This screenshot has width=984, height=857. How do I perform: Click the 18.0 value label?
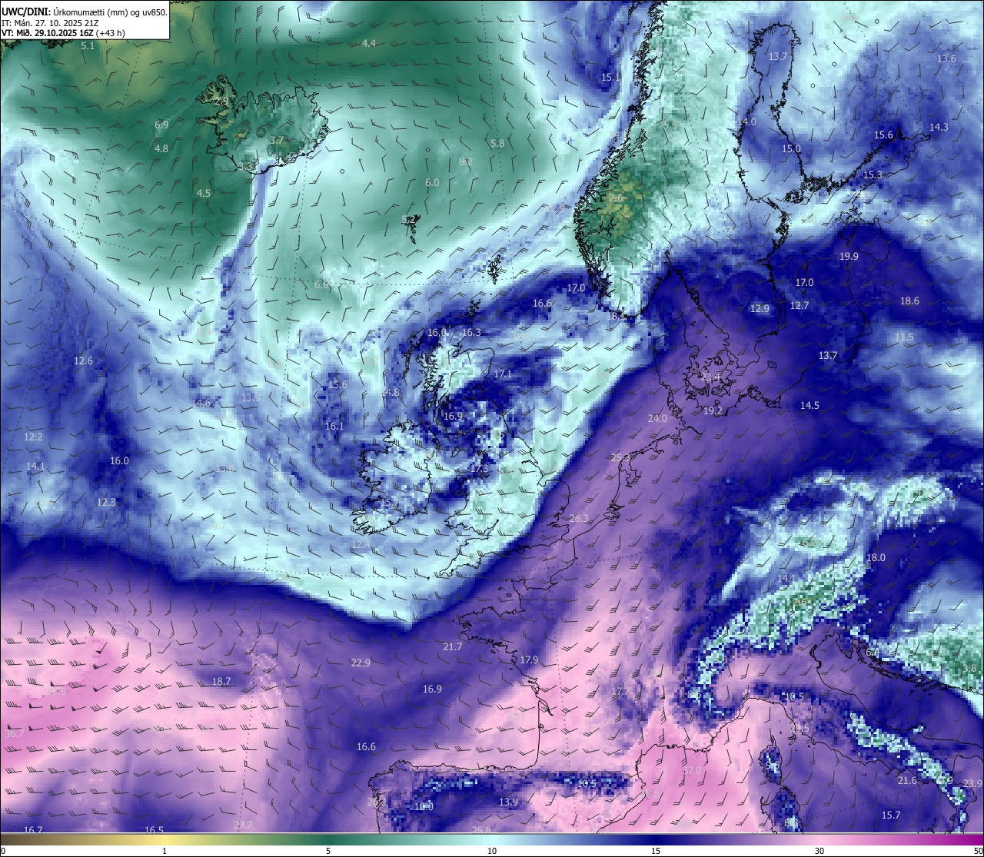click(x=876, y=558)
